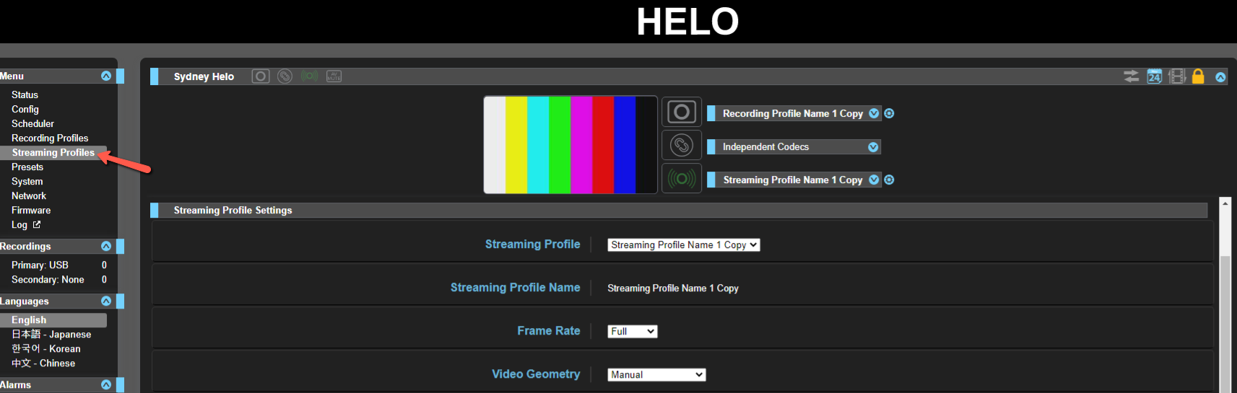Click the small link icon in header bar
The image size is (1237, 393).
pos(285,76)
